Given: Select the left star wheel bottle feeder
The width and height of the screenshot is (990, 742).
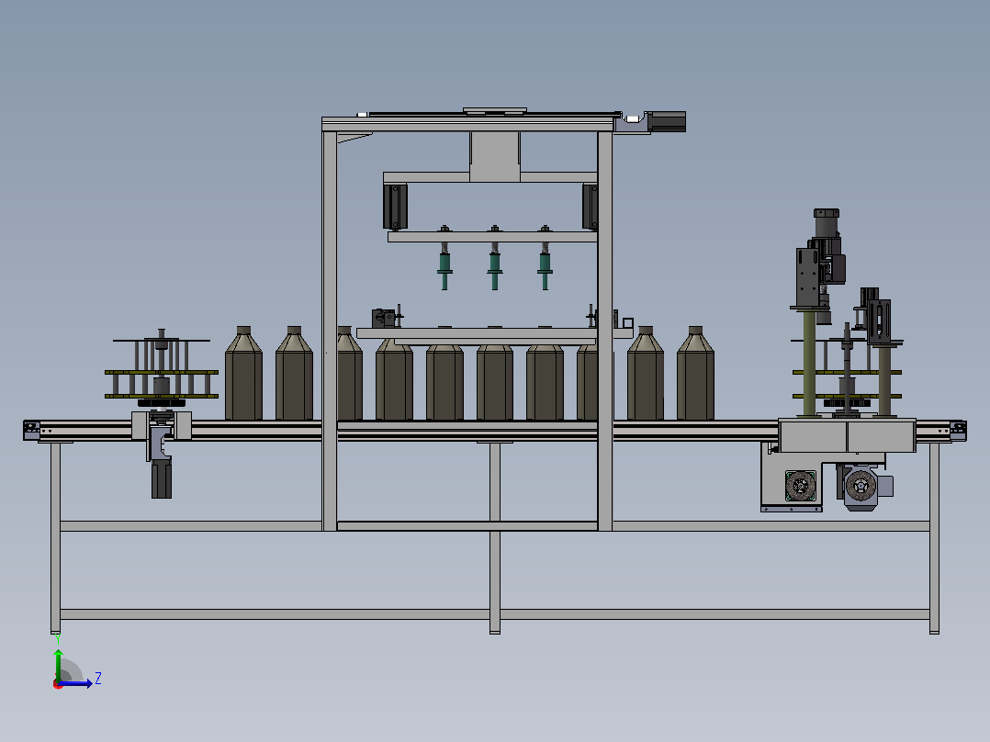Looking at the screenshot, I should click(x=162, y=369).
